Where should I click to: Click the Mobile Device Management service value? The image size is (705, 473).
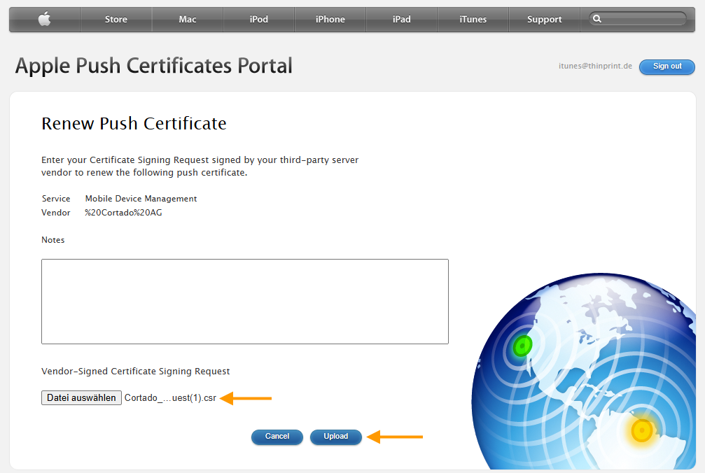(x=141, y=199)
